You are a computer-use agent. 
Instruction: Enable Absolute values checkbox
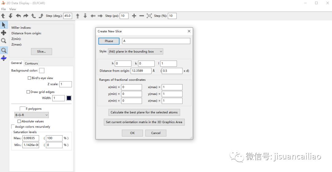pyautogui.click(x=19, y=122)
